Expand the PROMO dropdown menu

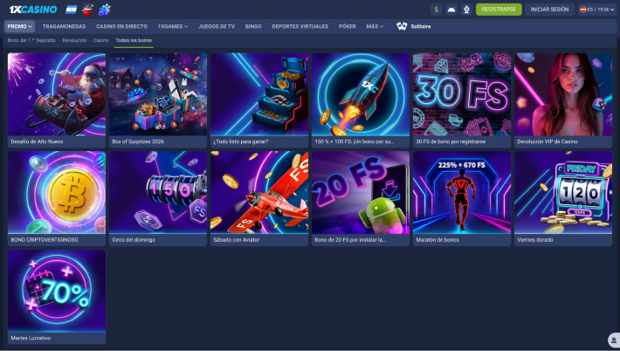(x=19, y=26)
